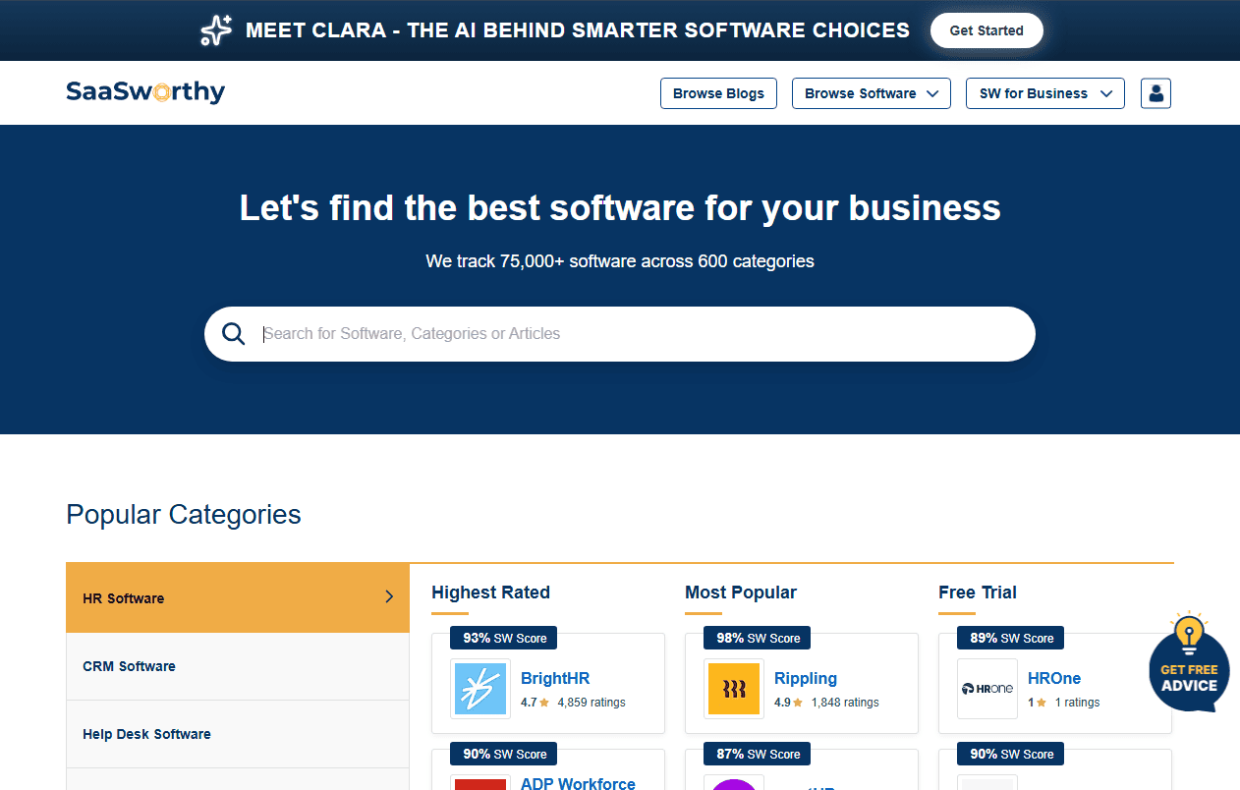Click the 98% SW Score badge

[x=758, y=638]
